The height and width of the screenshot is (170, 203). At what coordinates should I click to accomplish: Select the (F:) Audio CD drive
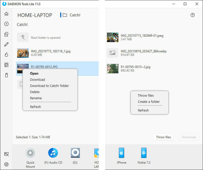[53, 153]
